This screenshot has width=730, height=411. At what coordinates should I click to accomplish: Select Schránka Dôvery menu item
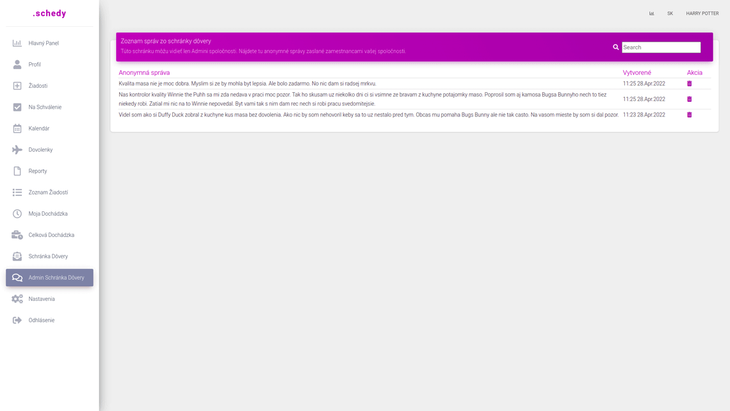(x=48, y=257)
